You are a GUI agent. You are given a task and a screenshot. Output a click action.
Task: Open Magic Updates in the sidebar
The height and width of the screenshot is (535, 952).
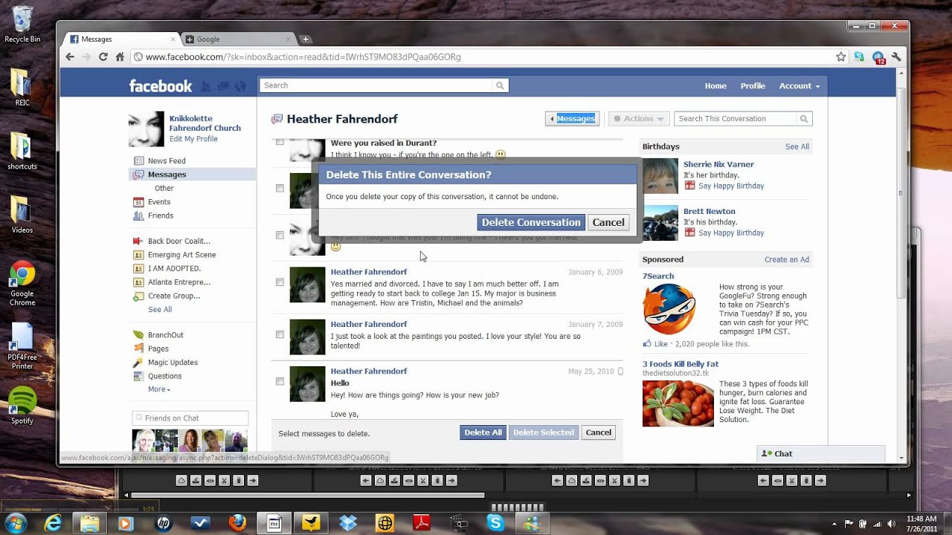[x=173, y=363]
